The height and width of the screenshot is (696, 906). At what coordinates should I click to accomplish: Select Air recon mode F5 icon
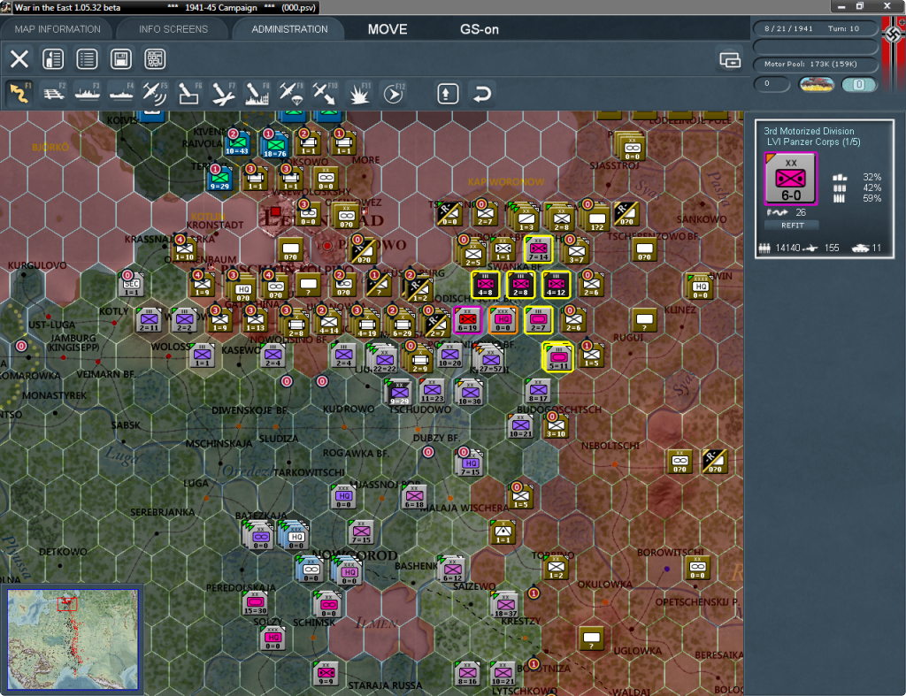click(155, 94)
